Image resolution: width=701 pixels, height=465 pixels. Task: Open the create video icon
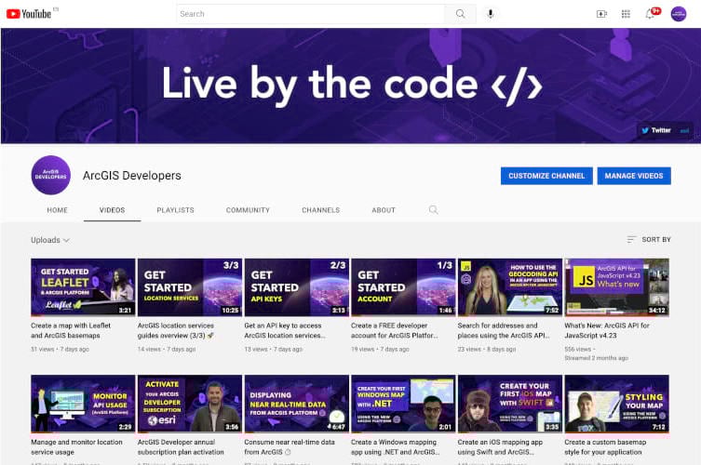pos(601,14)
